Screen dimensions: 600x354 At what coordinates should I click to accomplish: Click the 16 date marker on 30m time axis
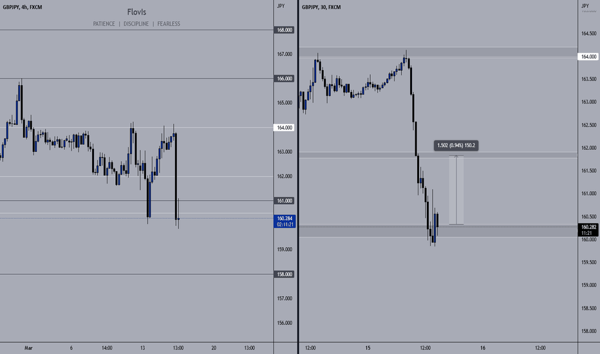click(483, 348)
